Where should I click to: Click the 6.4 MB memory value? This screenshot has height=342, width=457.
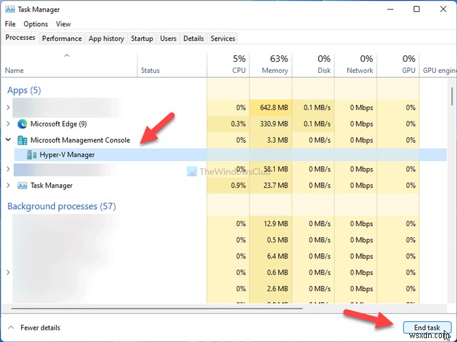click(277, 256)
